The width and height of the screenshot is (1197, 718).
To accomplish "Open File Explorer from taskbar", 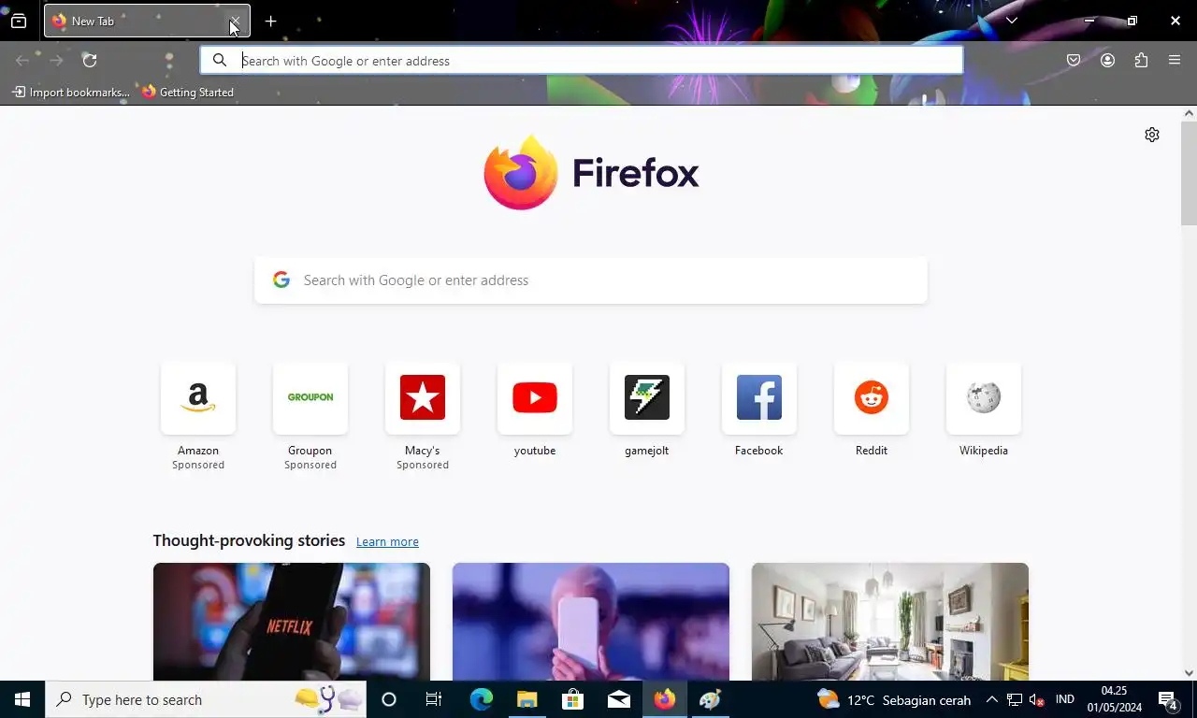I will point(527,699).
